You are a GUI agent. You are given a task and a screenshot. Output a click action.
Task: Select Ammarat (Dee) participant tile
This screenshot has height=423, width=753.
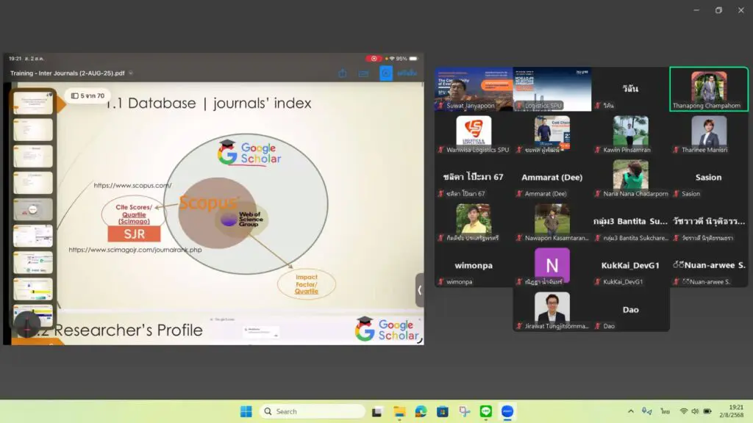coord(552,178)
